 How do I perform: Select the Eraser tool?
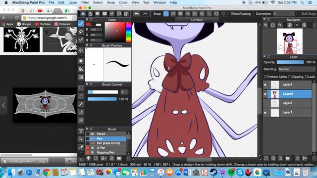(x=81, y=32)
